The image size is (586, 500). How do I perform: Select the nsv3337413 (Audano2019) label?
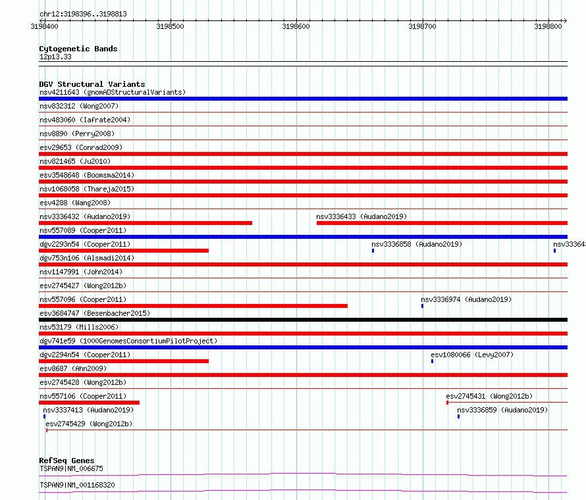pyautogui.click(x=88, y=410)
